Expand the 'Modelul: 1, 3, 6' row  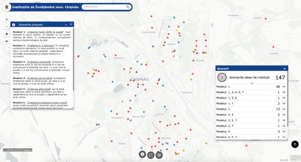[x=284, y=98]
